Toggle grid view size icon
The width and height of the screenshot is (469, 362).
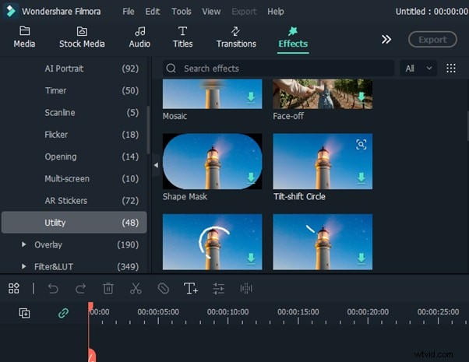pyautogui.click(x=451, y=69)
